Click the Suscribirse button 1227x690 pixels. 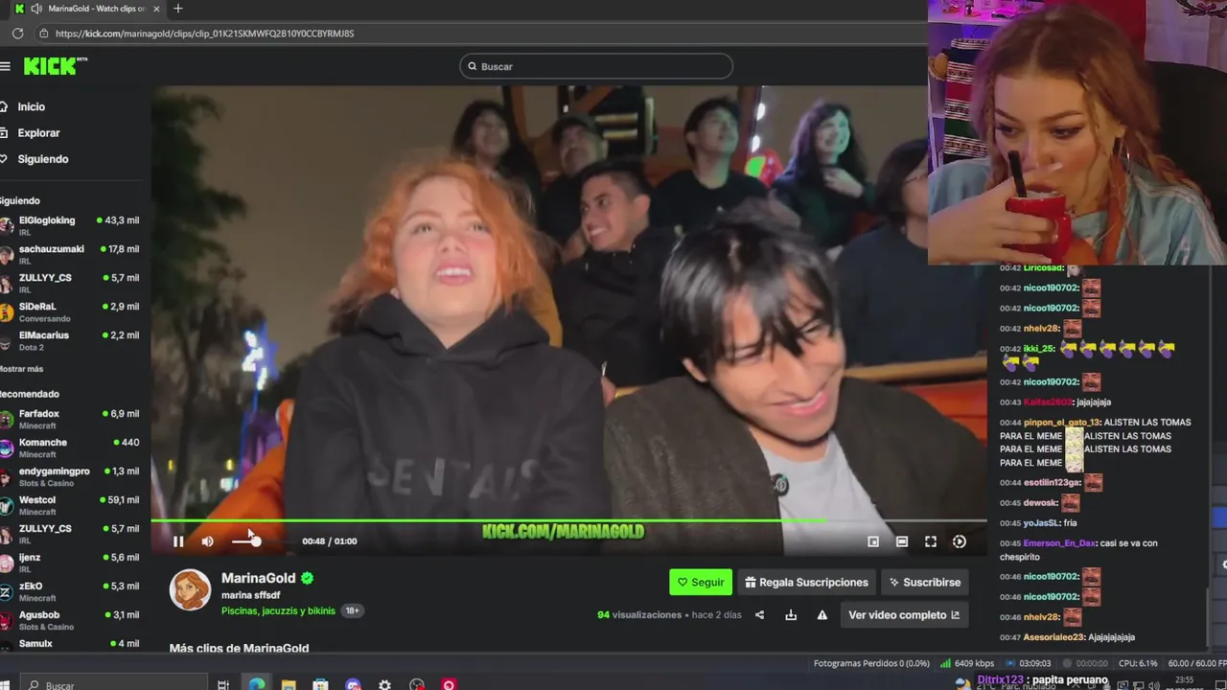924,582
